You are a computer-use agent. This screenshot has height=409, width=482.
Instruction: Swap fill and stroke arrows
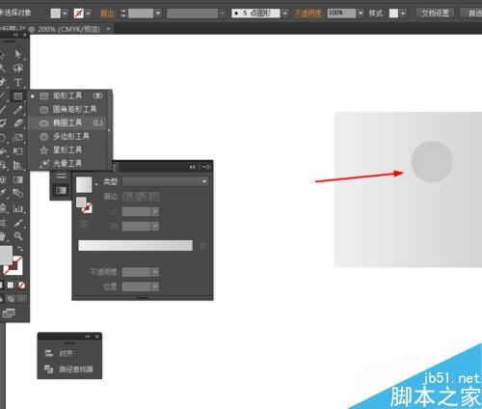tap(20, 249)
